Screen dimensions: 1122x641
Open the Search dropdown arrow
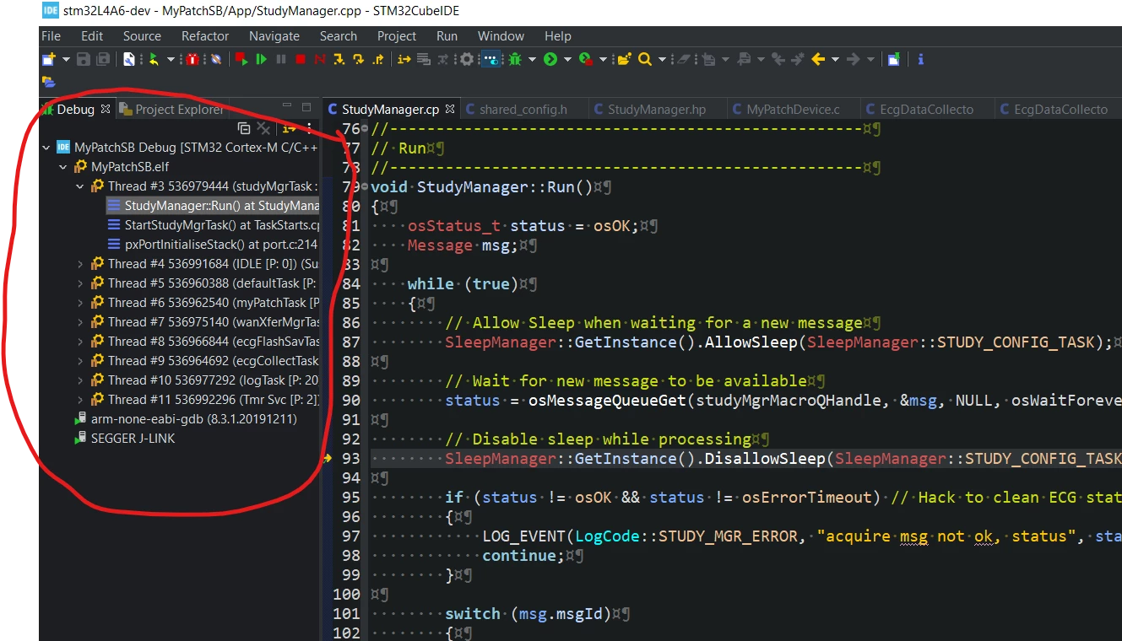[662, 59]
